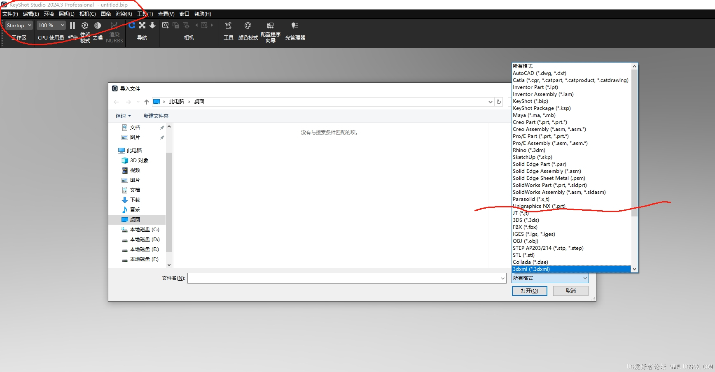Viewport: 715px width, 372px height.
Task: Choose AutoCAD (*.dwg, *.dxf) format
Action: pos(572,73)
